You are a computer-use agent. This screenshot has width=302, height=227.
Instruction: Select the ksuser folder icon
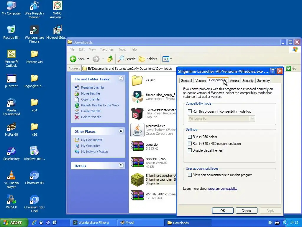tap(137, 80)
